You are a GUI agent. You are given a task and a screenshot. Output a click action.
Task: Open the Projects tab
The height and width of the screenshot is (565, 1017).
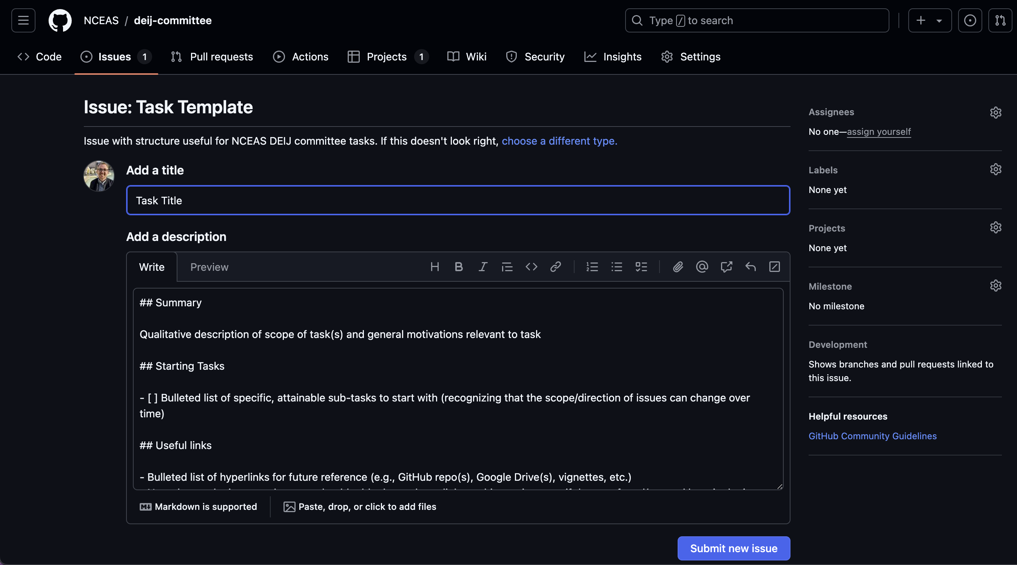coord(388,57)
